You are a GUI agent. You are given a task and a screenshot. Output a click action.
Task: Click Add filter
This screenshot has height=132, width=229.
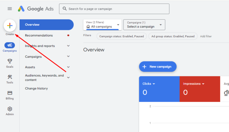pyautogui.click(x=206, y=36)
